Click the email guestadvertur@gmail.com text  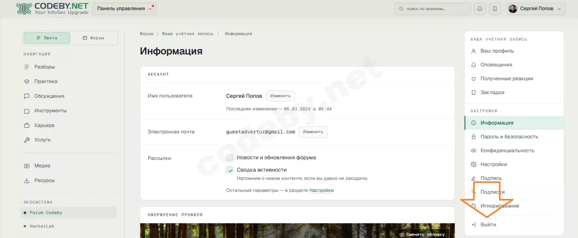260,132
